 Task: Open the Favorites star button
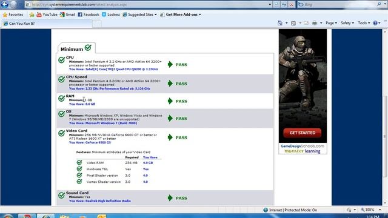pos(13,15)
